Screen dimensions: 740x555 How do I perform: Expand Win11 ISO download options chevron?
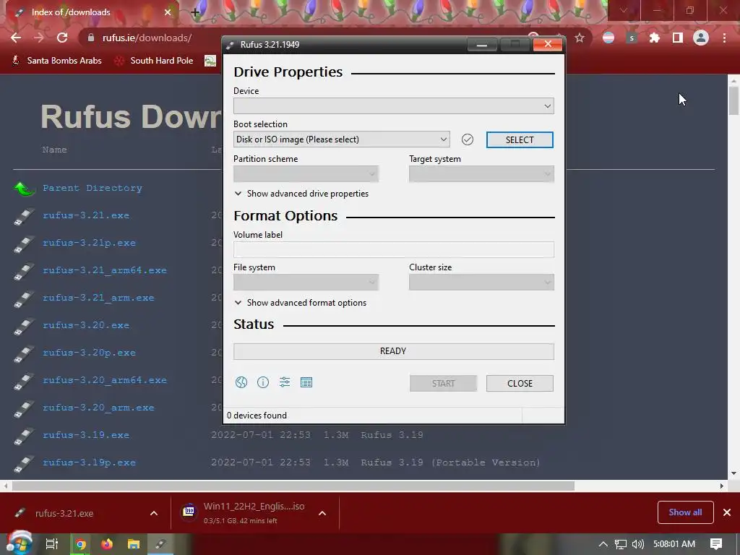pos(322,513)
